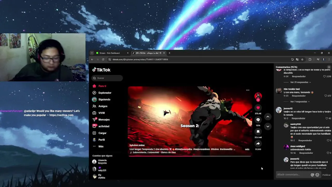Follow creator with red plus badge

(258, 100)
